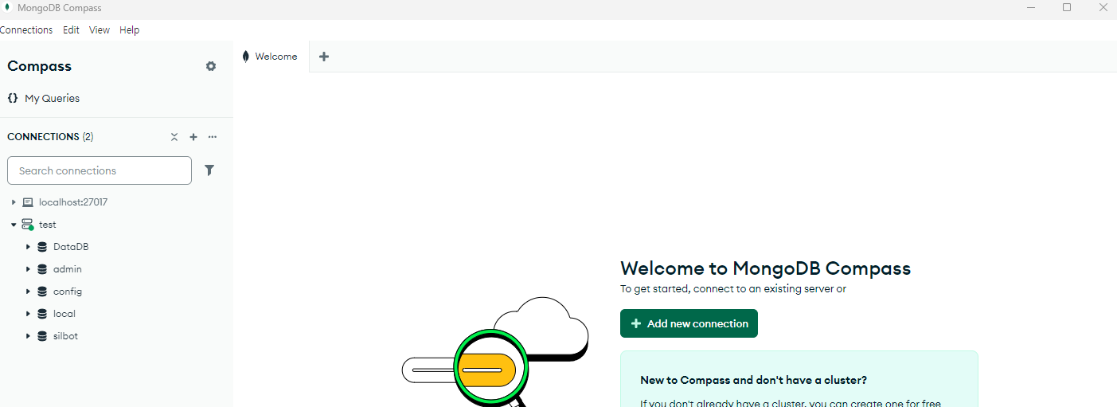Screen dimensions: 1117x407
Task: Click the MongoDB leaf icon in Welcome tab
Action: coord(247,57)
